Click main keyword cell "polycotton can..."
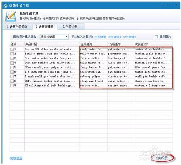181x165 pixels. (x=92, y=72)
